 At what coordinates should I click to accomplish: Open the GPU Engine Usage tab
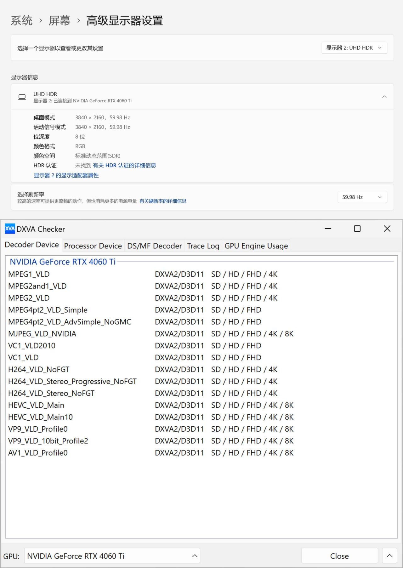pyautogui.click(x=256, y=246)
